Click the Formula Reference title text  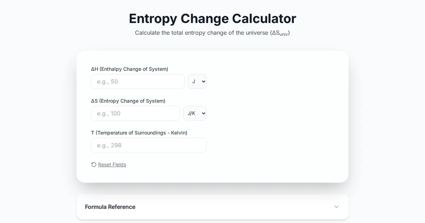coord(110,207)
